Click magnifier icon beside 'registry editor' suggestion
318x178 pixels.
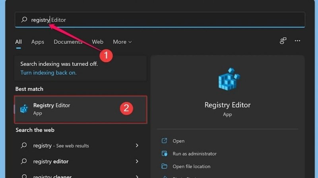click(24, 161)
